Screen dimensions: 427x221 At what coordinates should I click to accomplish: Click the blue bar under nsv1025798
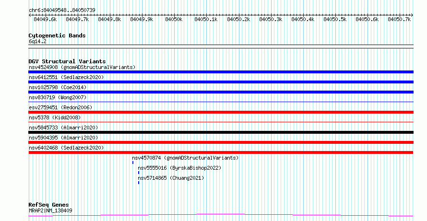(x=221, y=92)
